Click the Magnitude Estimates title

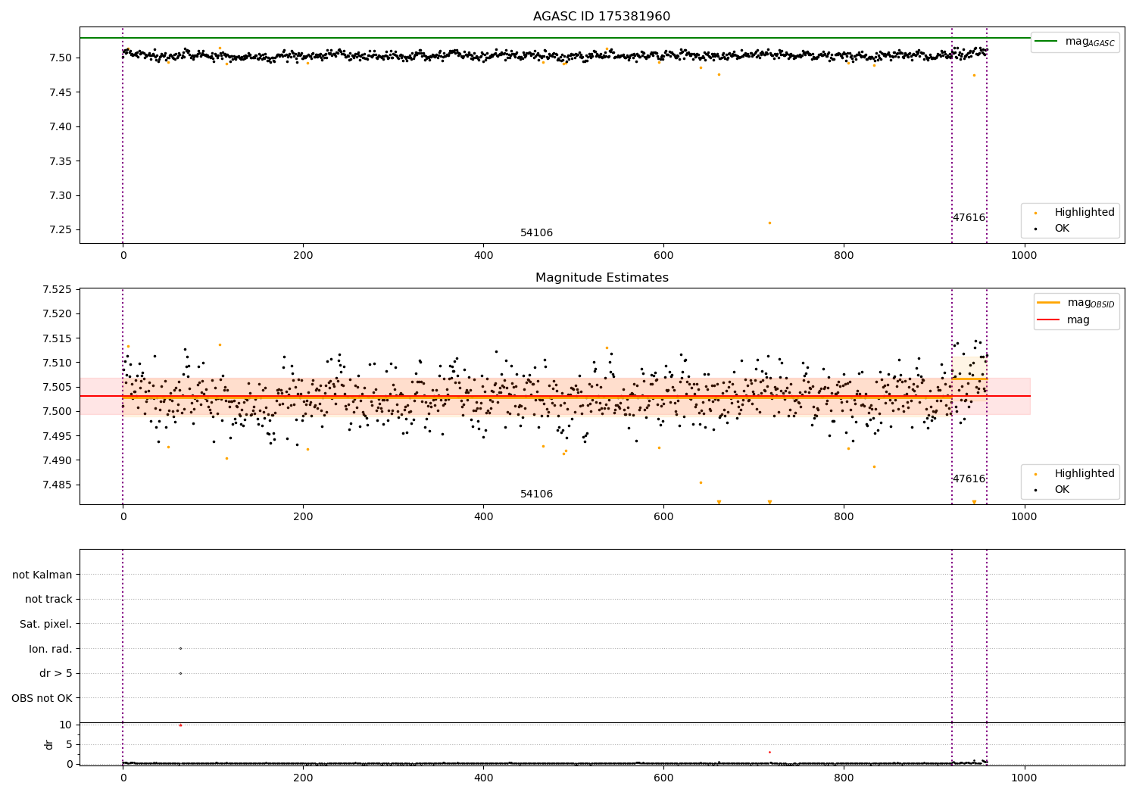601,278
